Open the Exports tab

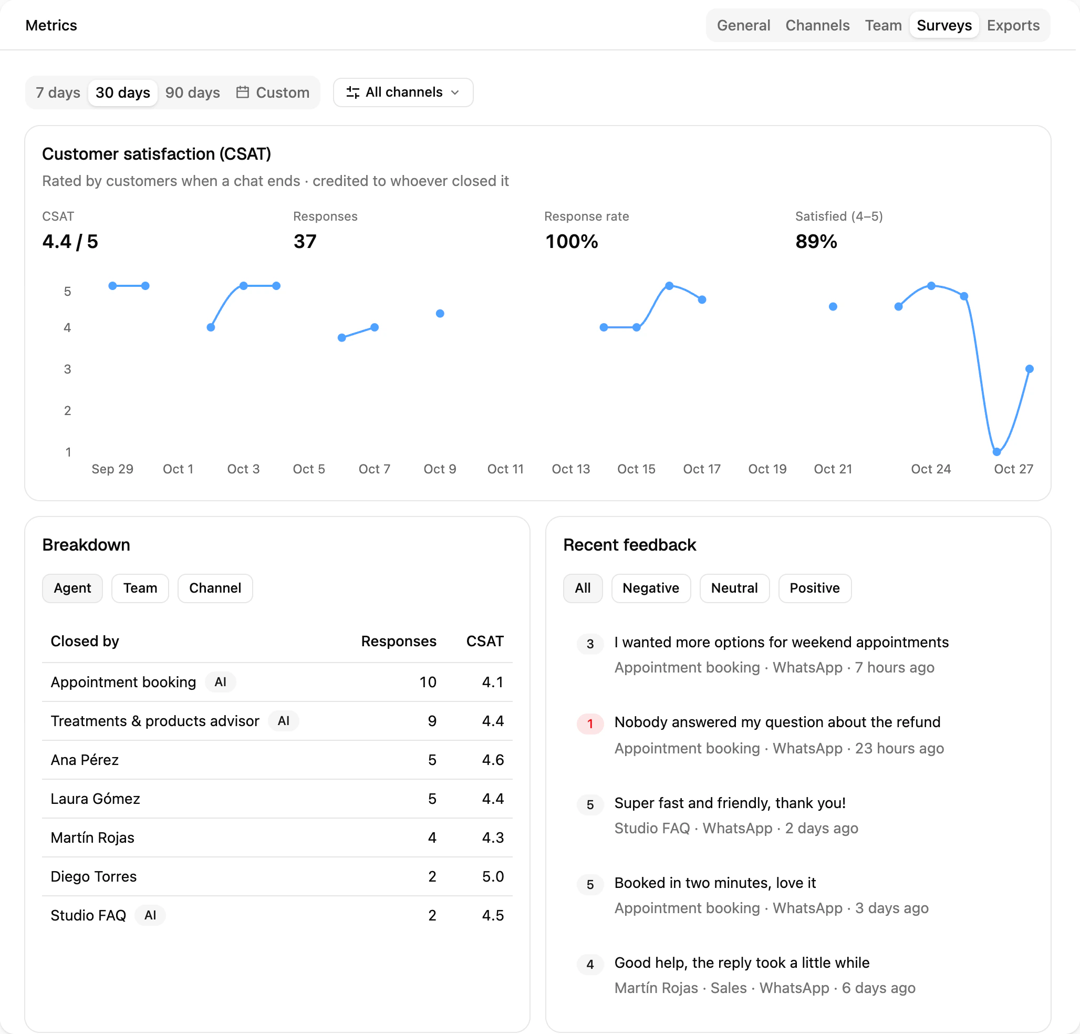click(1013, 25)
